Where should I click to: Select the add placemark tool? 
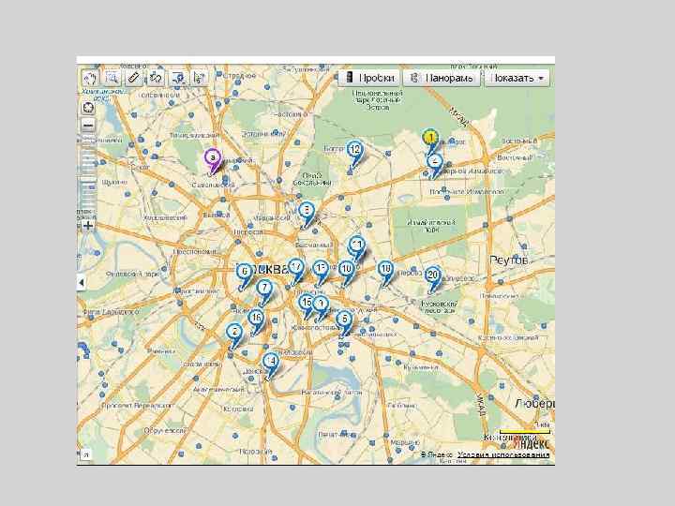178,78
